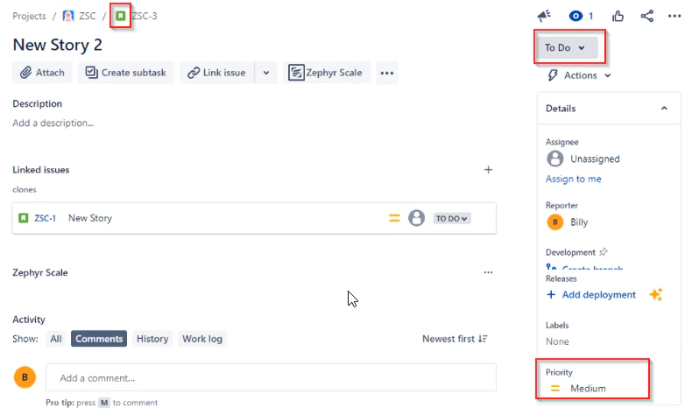
Task: Switch to the Work log tab
Action: click(202, 339)
